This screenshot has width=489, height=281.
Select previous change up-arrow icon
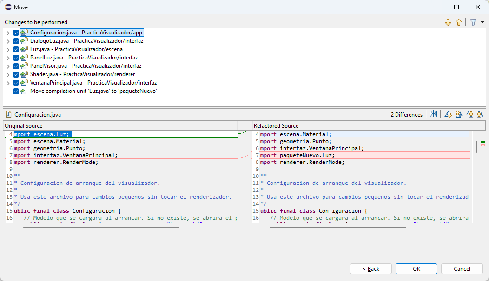tap(459, 22)
